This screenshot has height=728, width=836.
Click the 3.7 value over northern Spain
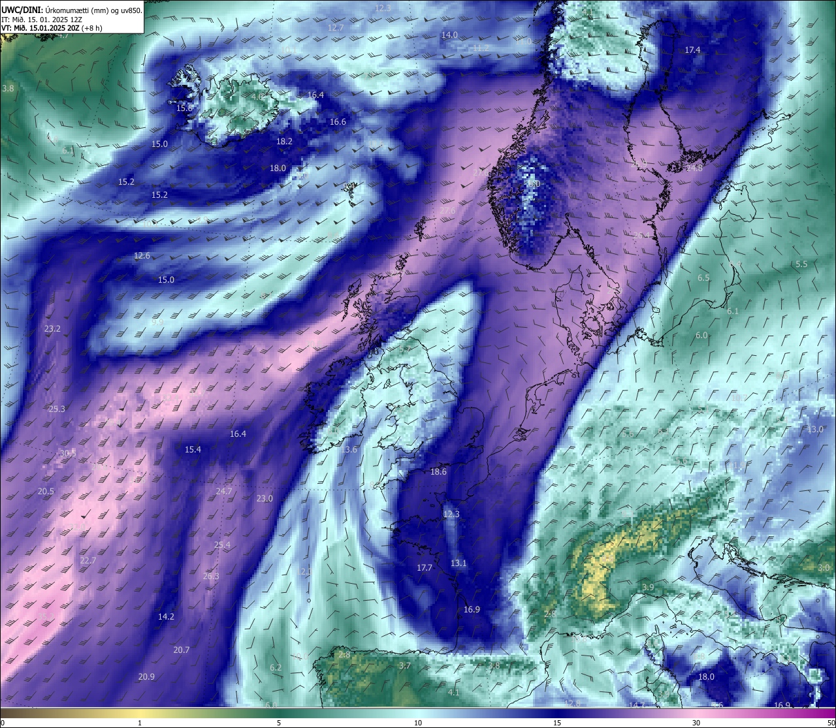(405, 666)
